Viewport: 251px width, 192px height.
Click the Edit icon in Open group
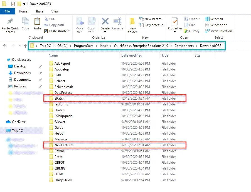(186, 25)
